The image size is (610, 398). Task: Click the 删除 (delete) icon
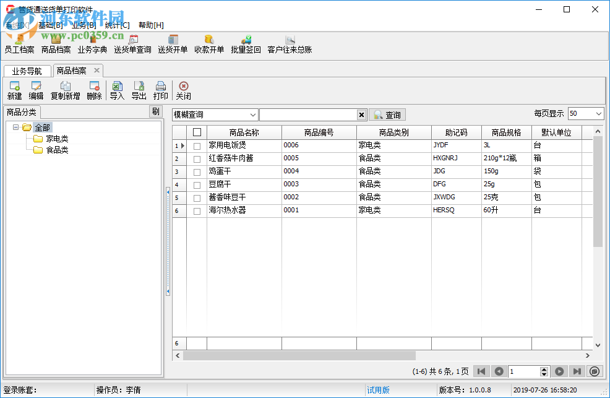[x=94, y=90]
